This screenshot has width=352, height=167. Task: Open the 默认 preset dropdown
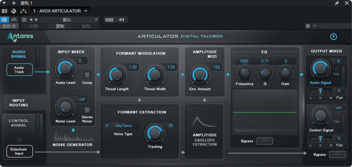(69, 20)
